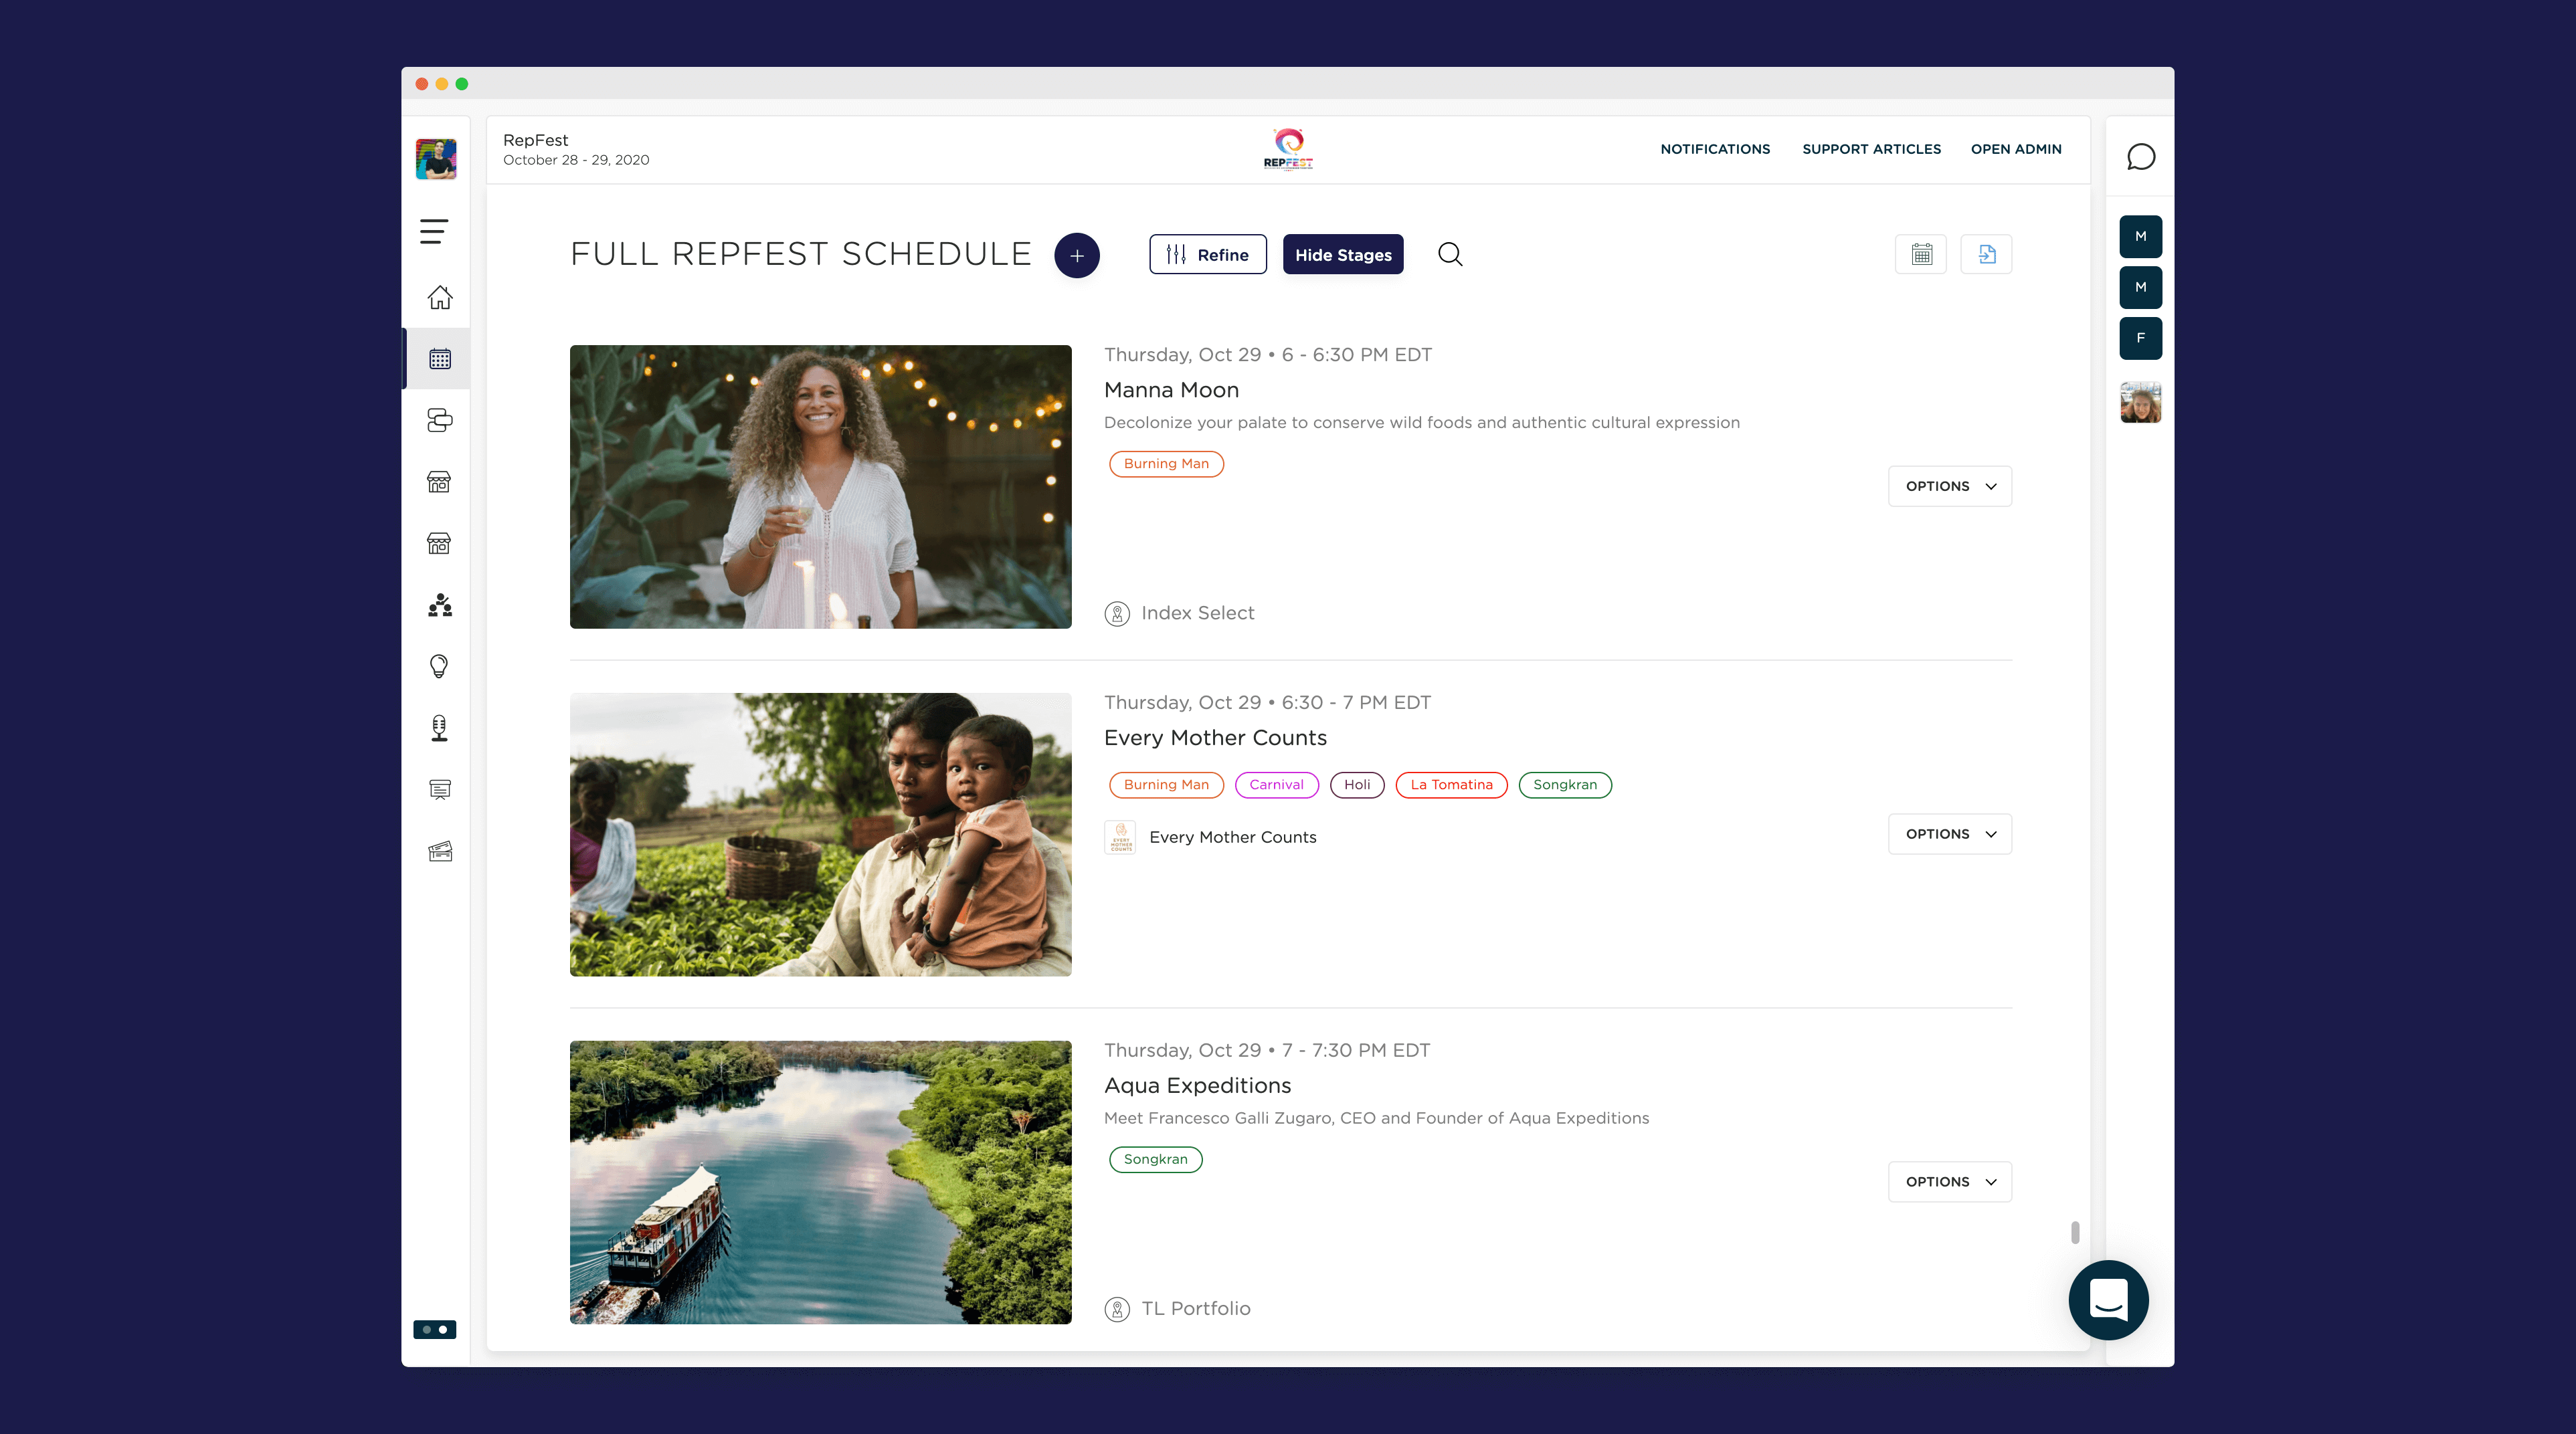Click the October 28 - 29, 2020 date
The height and width of the screenshot is (1434, 2576).
[x=576, y=160]
